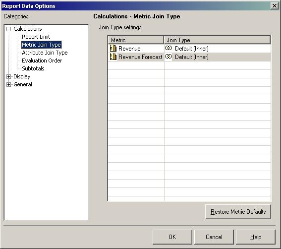Viewport: 281px width, 249px height.
Task: Click the Cancel button
Action: pos(214,237)
